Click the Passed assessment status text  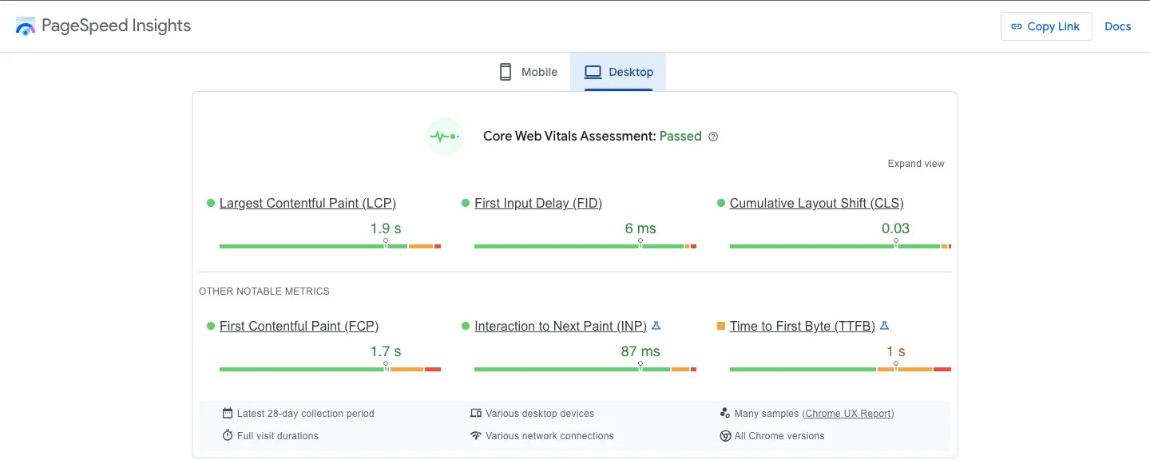pos(680,137)
